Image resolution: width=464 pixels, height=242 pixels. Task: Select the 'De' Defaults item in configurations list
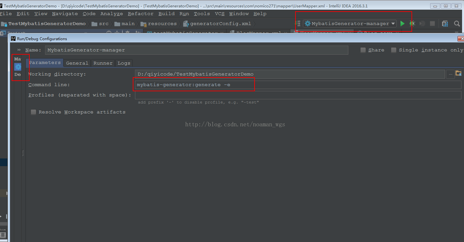pyautogui.click(x=17, y=74)
